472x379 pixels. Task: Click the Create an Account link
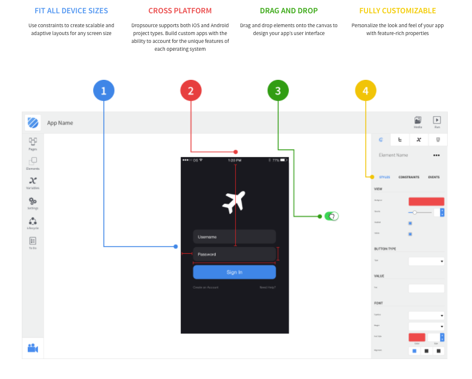coord(205,287)
